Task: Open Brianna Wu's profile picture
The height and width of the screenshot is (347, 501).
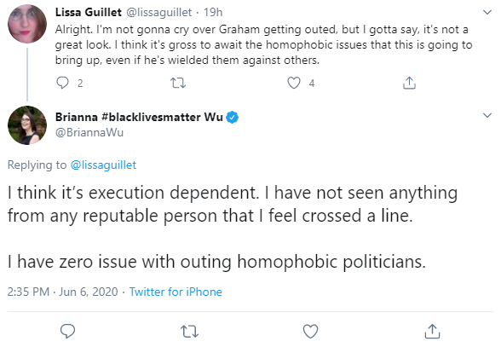Action: pyautogui.click(x=27, y=125)
